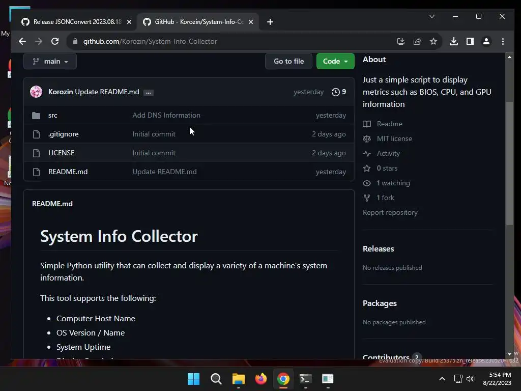This screenshot has height=391, width=521.
Task: Open the .gitignore file
Action: pos(64,134)
